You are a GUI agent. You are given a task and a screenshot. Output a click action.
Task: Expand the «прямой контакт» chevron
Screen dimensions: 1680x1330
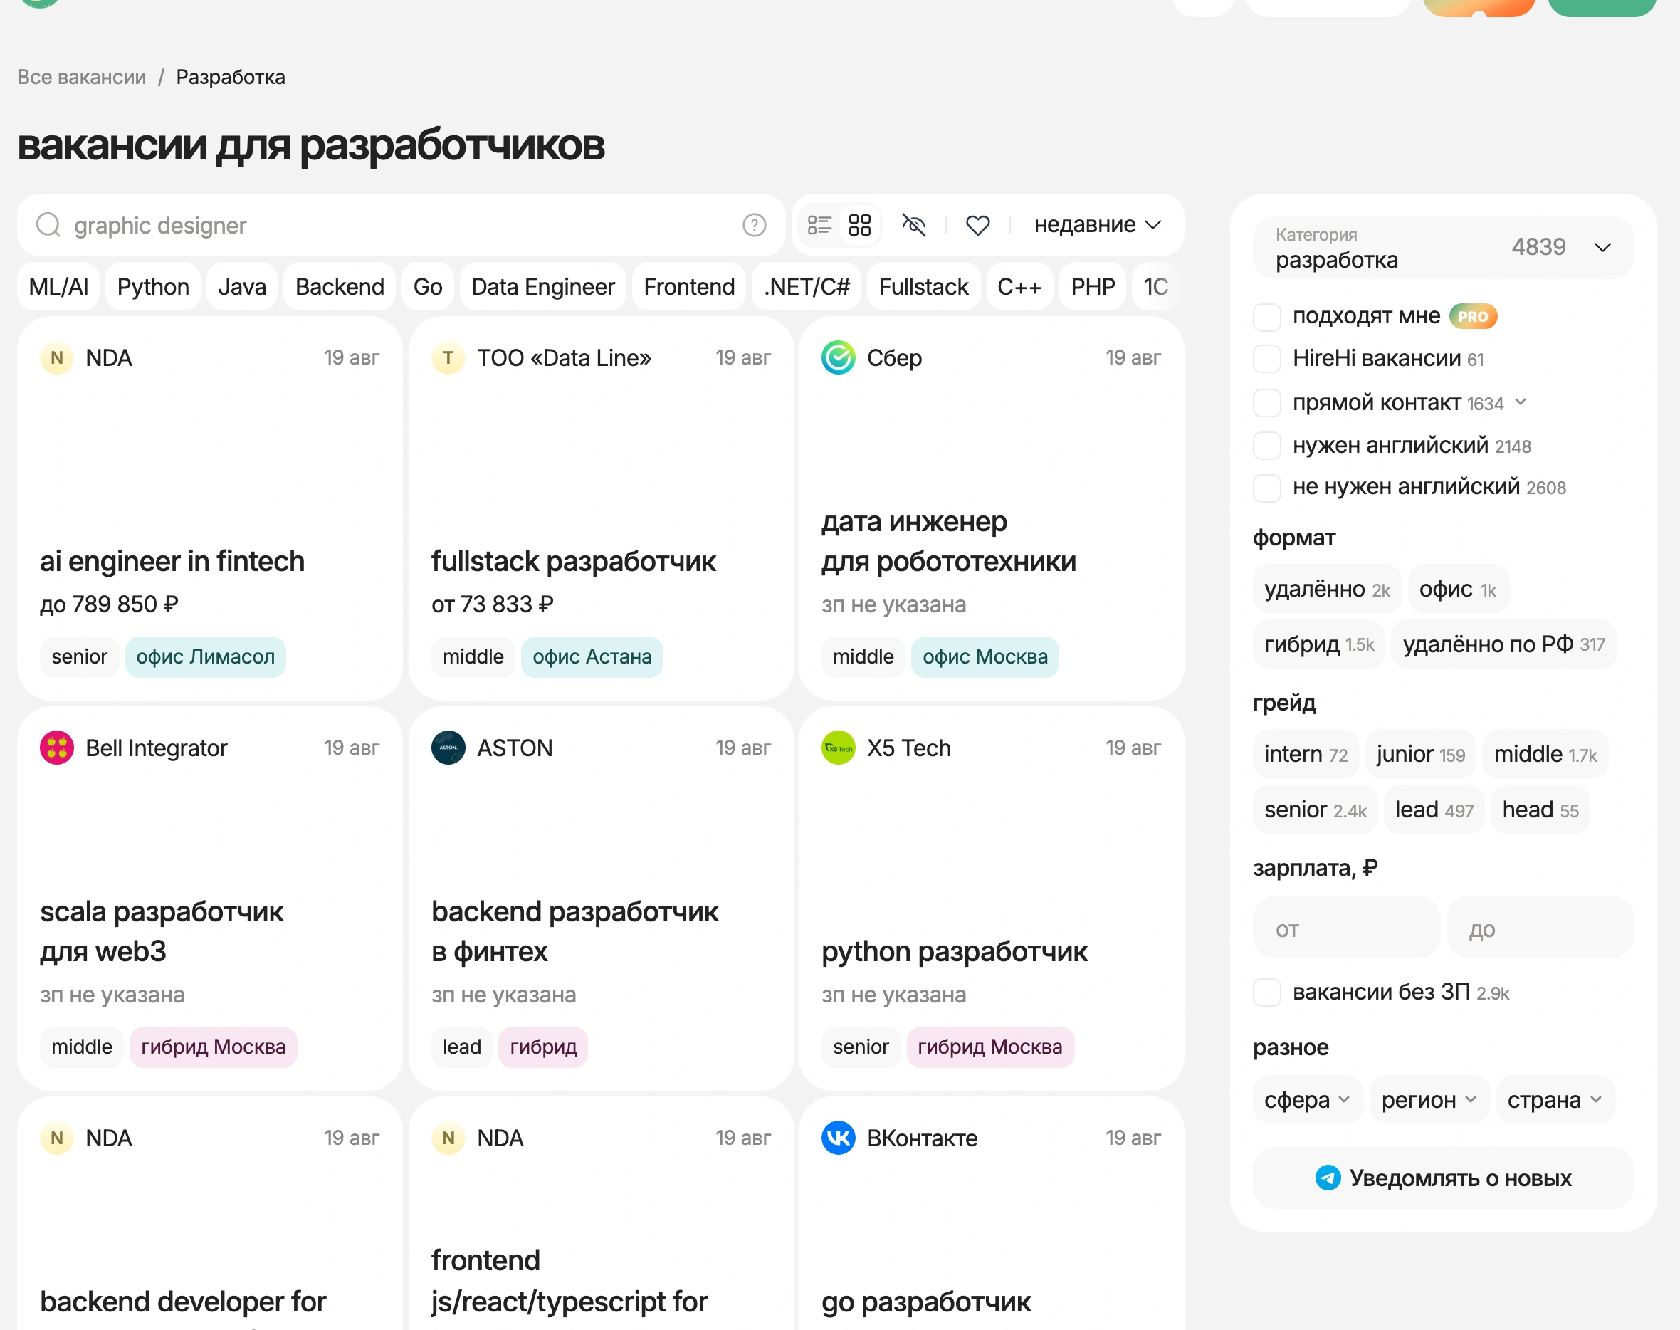pos(1520,402)
